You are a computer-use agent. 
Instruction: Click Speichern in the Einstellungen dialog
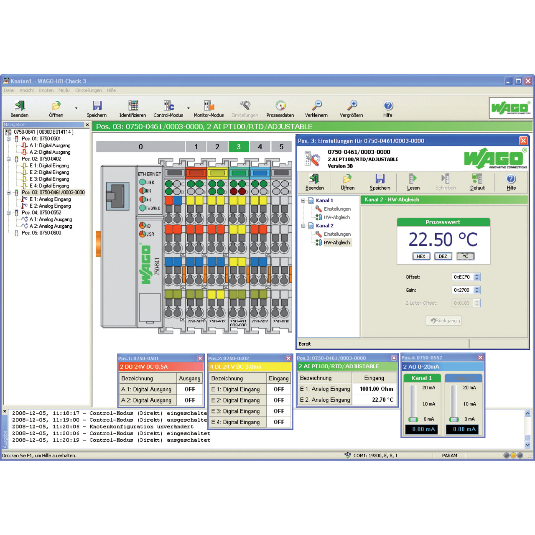pos(380,182)
